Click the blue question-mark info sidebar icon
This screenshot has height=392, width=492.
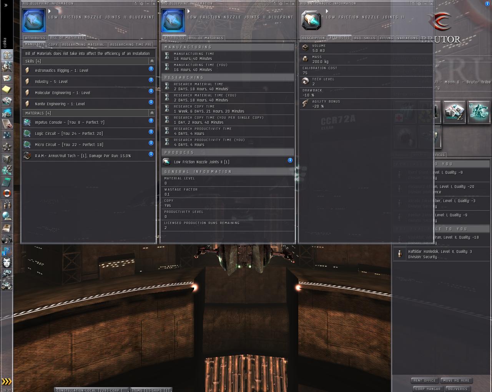(x=7, y=251)
